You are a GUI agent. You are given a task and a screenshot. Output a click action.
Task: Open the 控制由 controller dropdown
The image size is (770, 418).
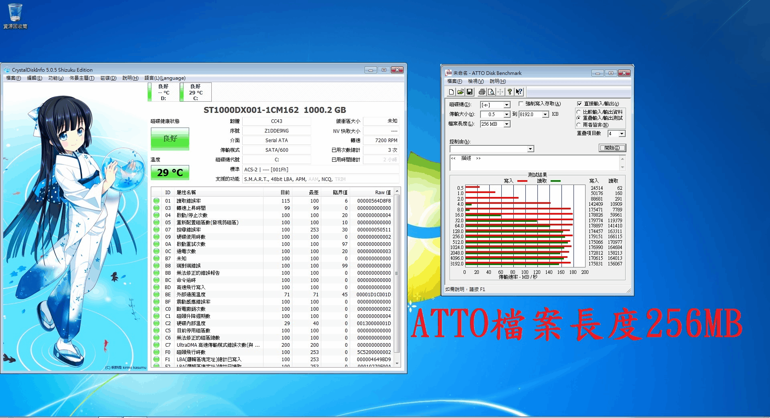(x=531, y=149)
